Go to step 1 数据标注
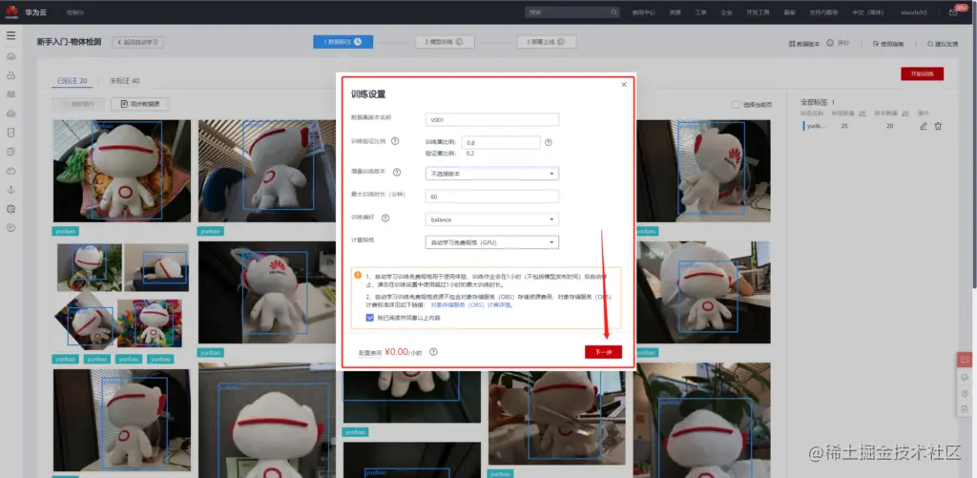Image resolution: width=977 pixels, height=478 pixels. [343, 42]
